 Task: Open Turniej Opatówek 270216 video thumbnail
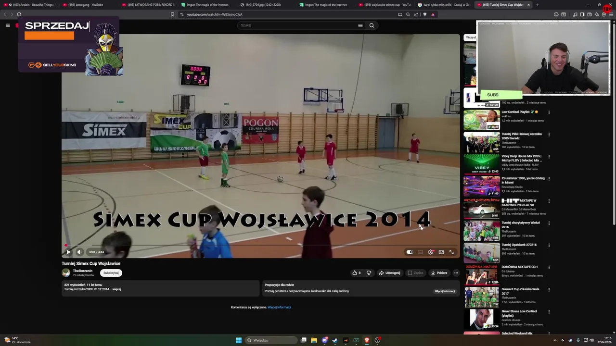click(482, 253)
